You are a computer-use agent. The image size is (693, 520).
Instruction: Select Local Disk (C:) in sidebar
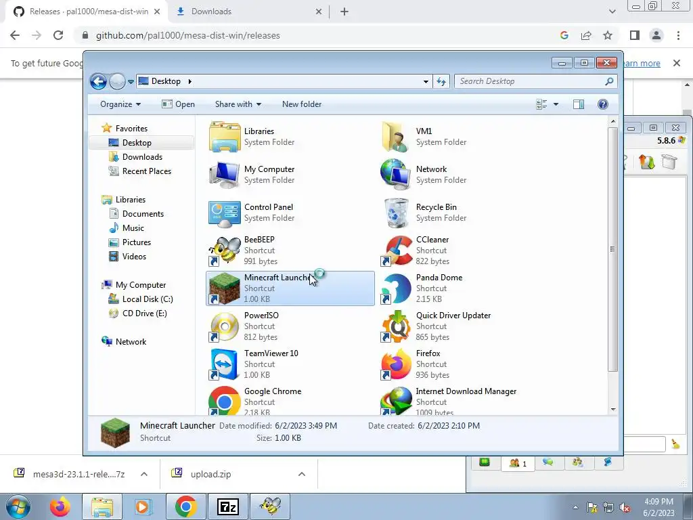(148, 299)
